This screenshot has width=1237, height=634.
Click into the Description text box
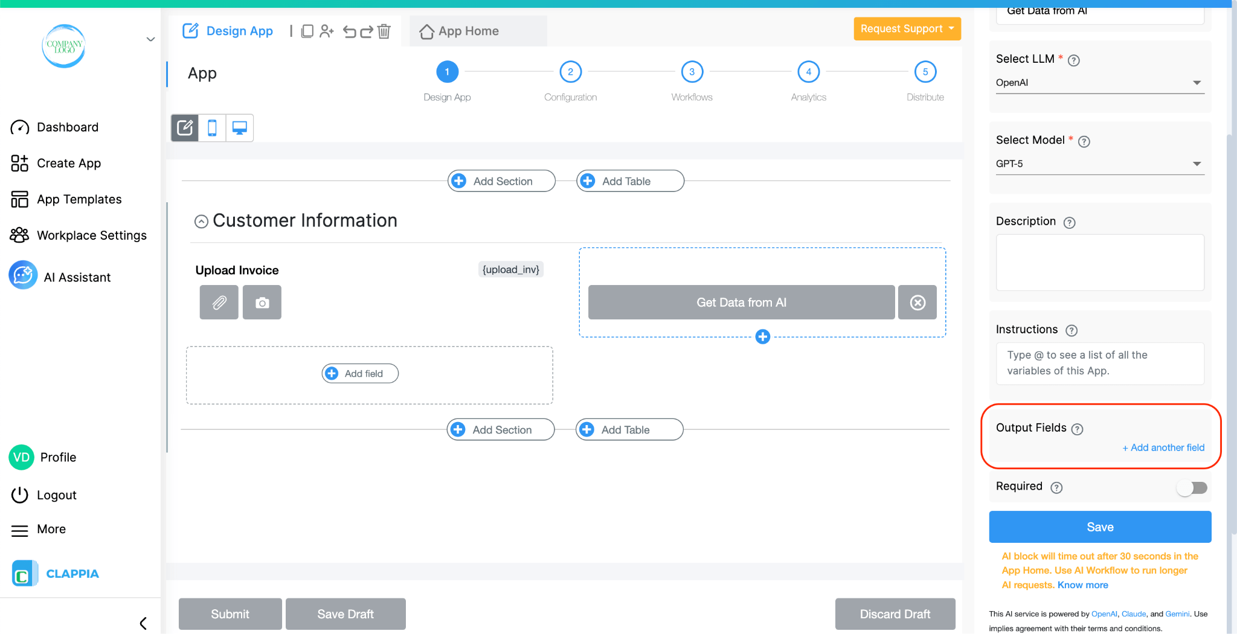[1100, 263]
